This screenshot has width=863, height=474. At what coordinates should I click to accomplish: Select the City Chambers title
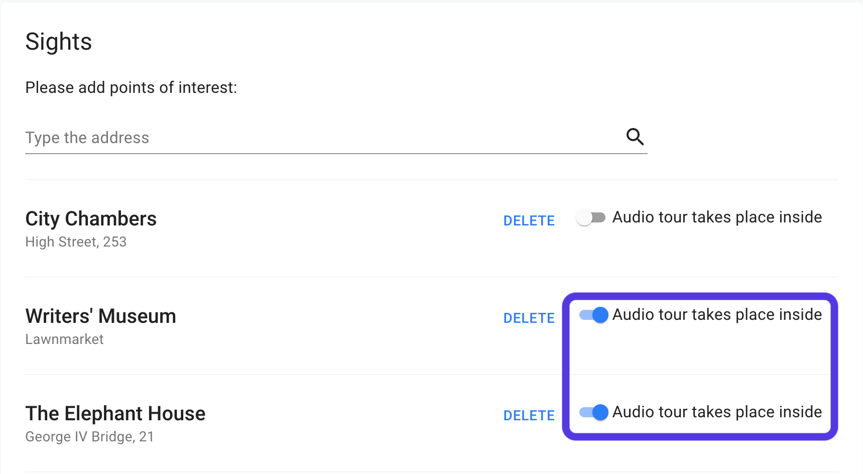pos(91,219)
